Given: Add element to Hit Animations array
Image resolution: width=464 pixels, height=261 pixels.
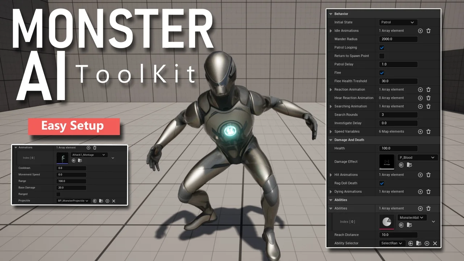Looking at the screenshot, I should (420, 175).
